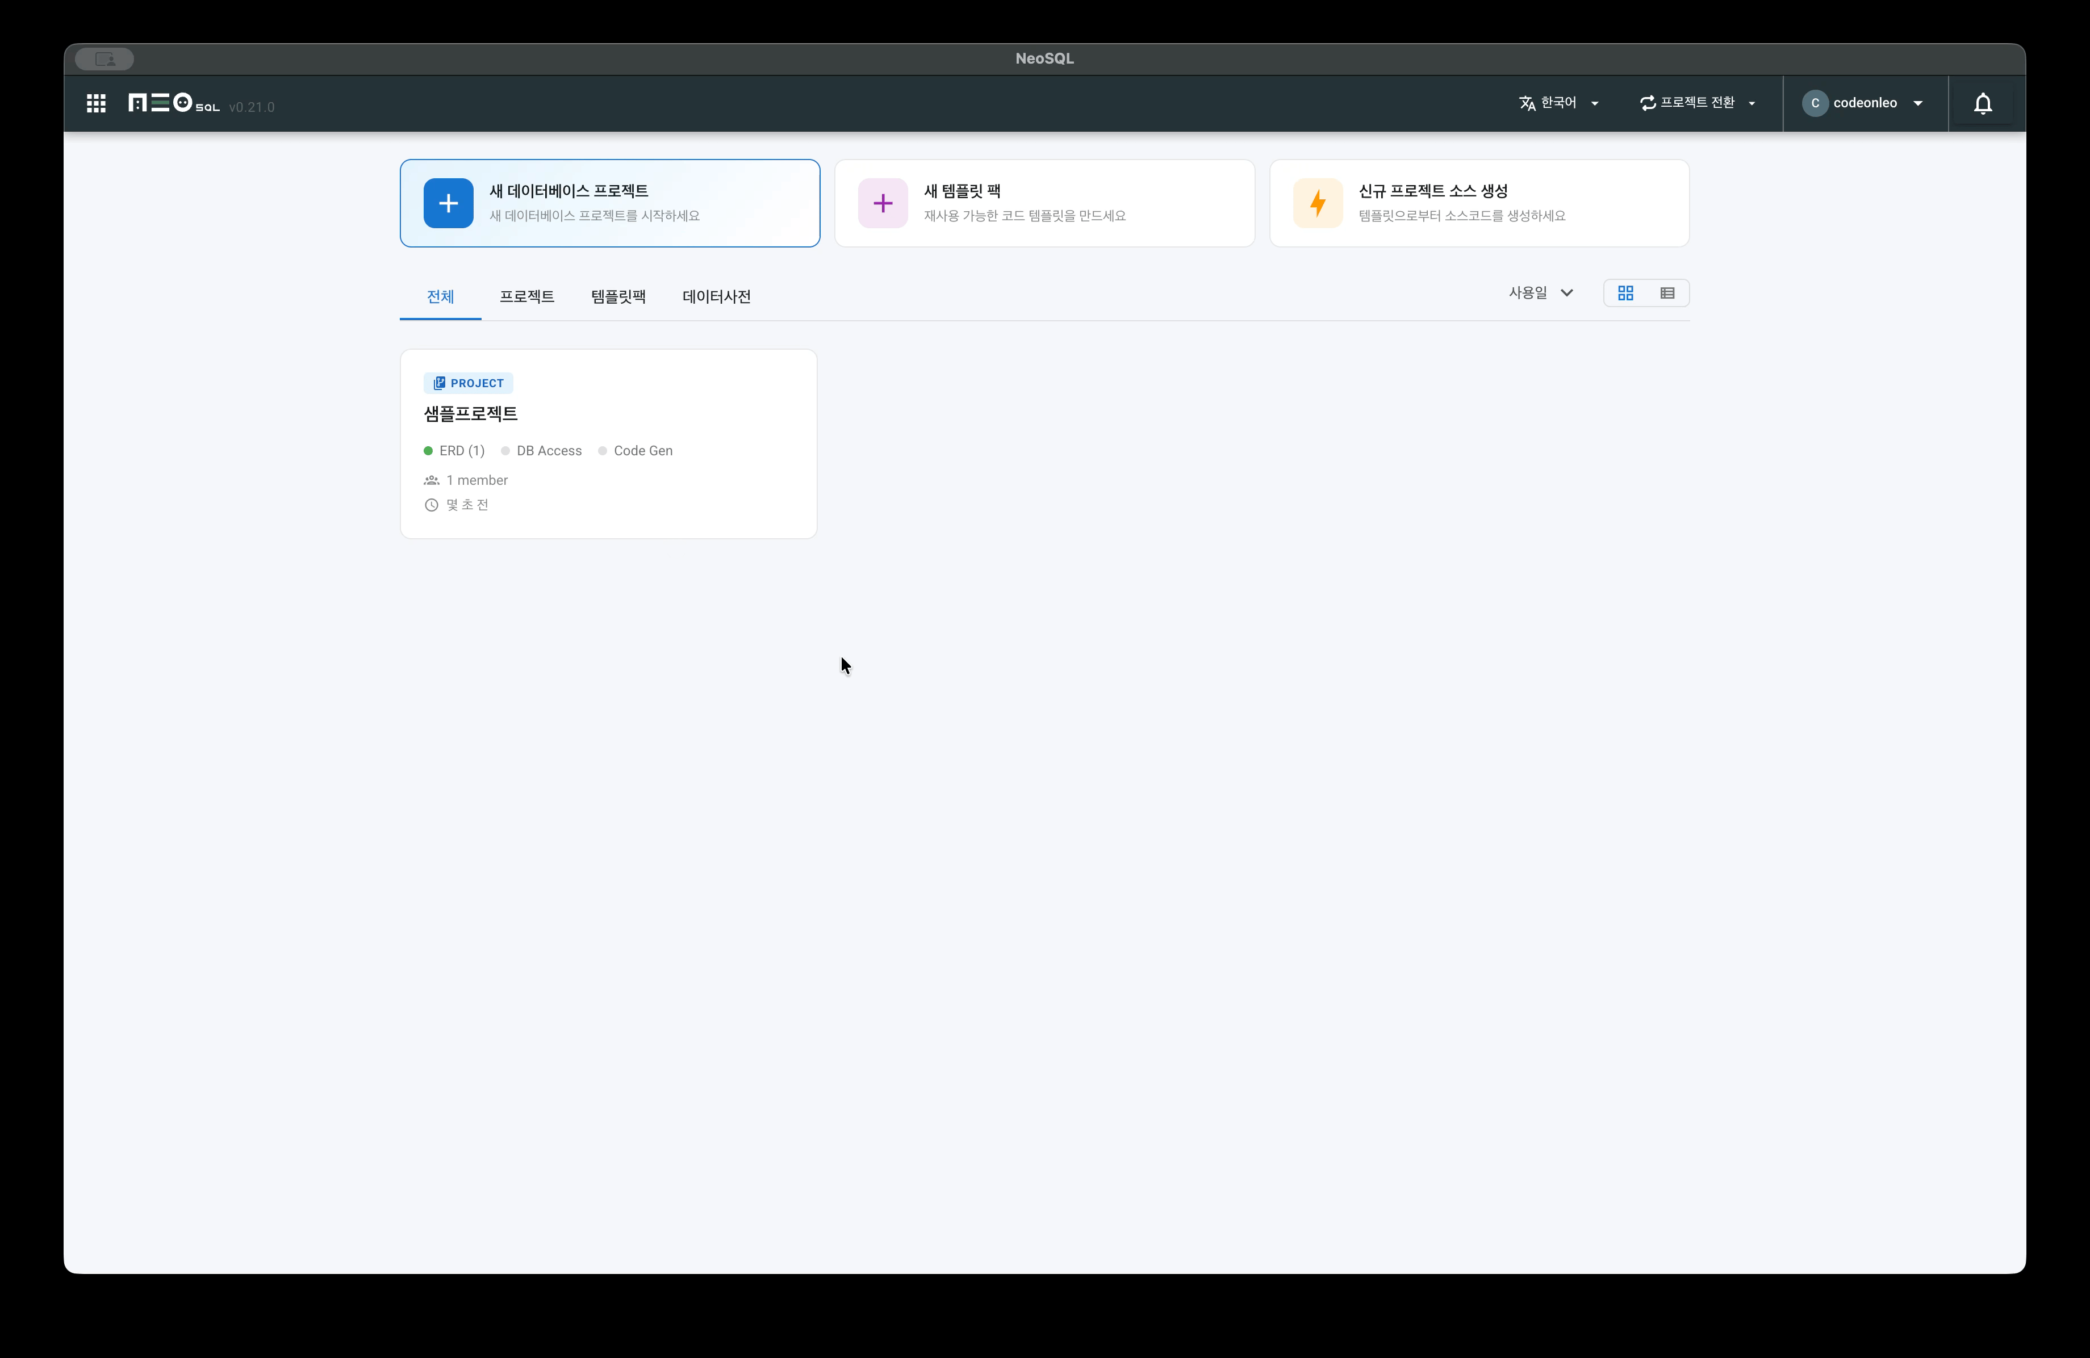Switch to the 프로젝트 tab
The image size is (2090, 1358).
point(526,297)
